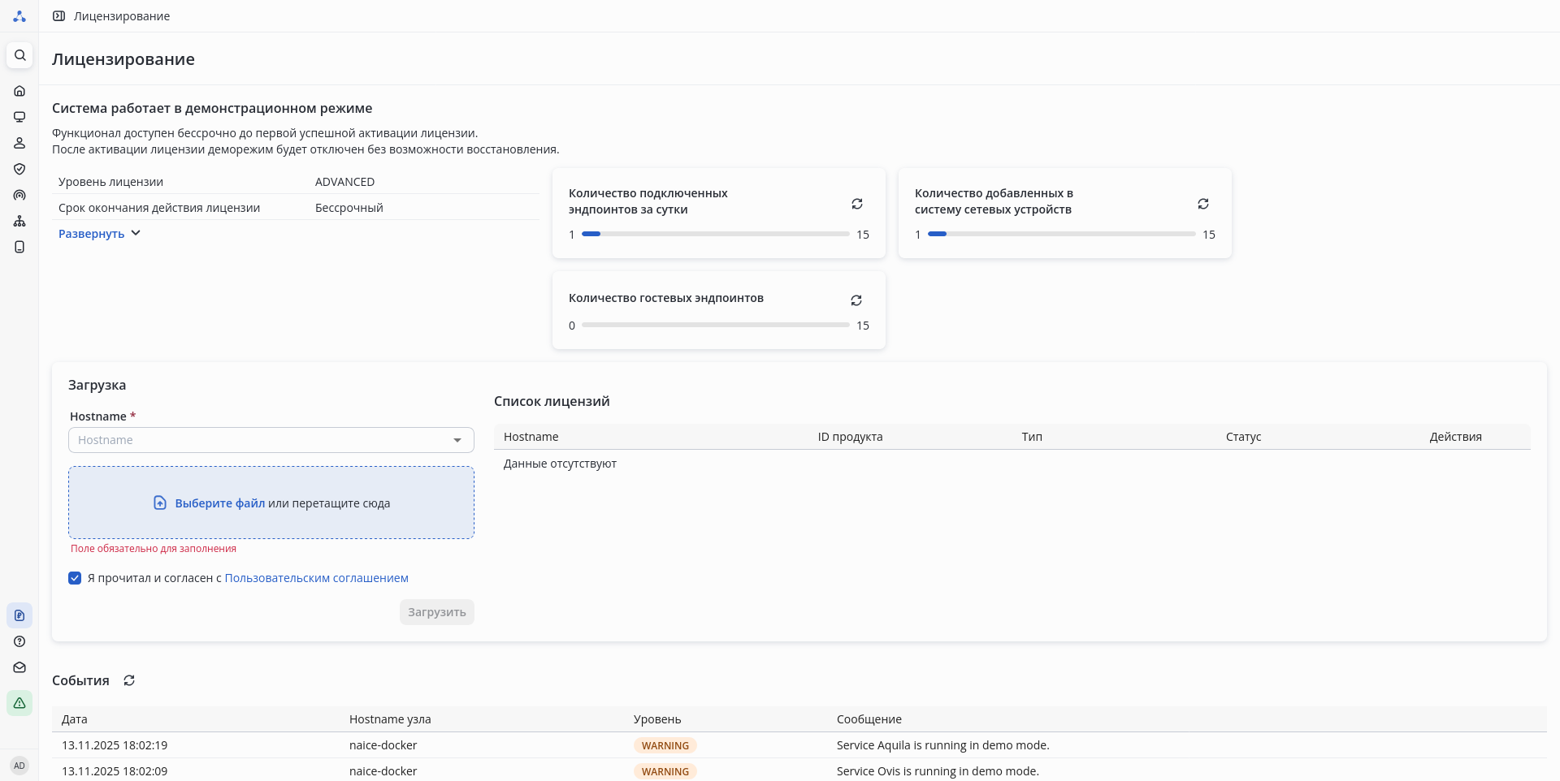
Task: Uncheck the user agreement checkbox
Action: pyautogui.click(x=75, y=578)
